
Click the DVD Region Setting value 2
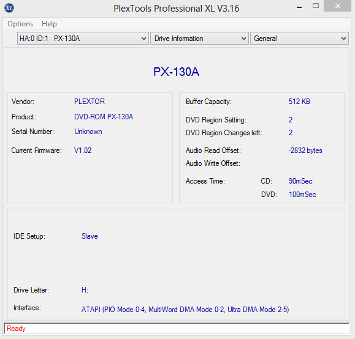(291, 120)
